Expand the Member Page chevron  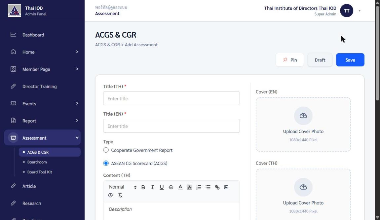tap(77, 69)
